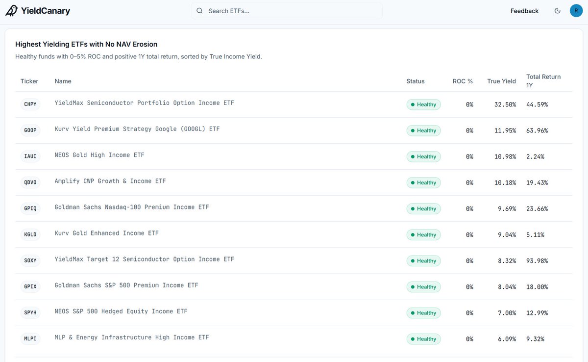The height and width of the screenshot is (362, 588).
Task: Select MLP & Energy Infrastructure High Income ETF
Action: [x=132, y=337]
